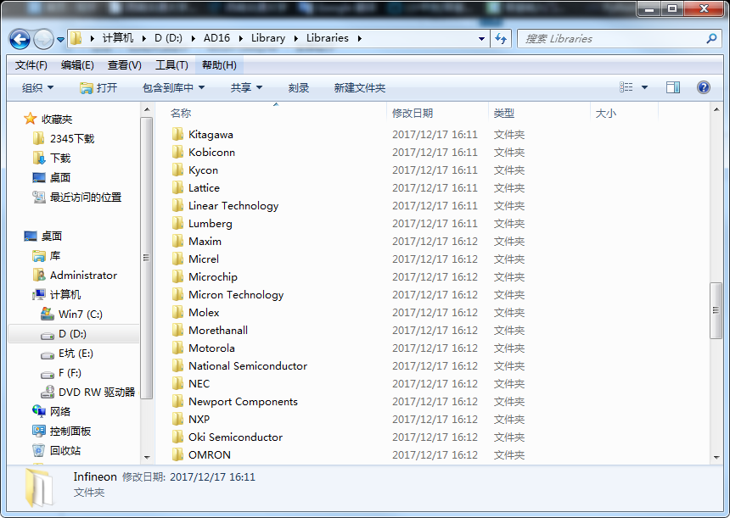This screenshot has width=730, height=518.
Task: Open the 文件(F) menu
Action: click(x=31, y=65)
